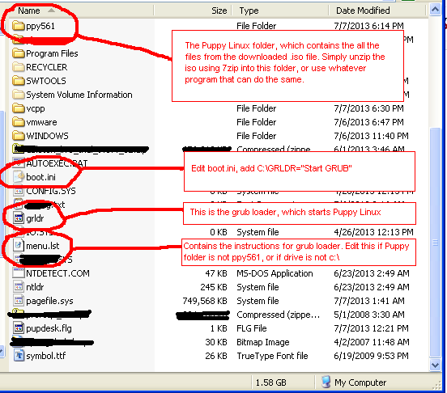Select the SWTOOLS folder icon
This screenshot has height=393, width=447.
click(19, 81)
